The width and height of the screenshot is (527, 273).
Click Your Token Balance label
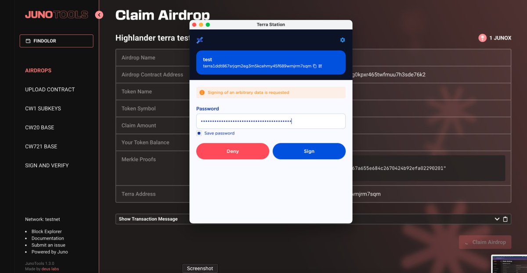tap(145, 142)
